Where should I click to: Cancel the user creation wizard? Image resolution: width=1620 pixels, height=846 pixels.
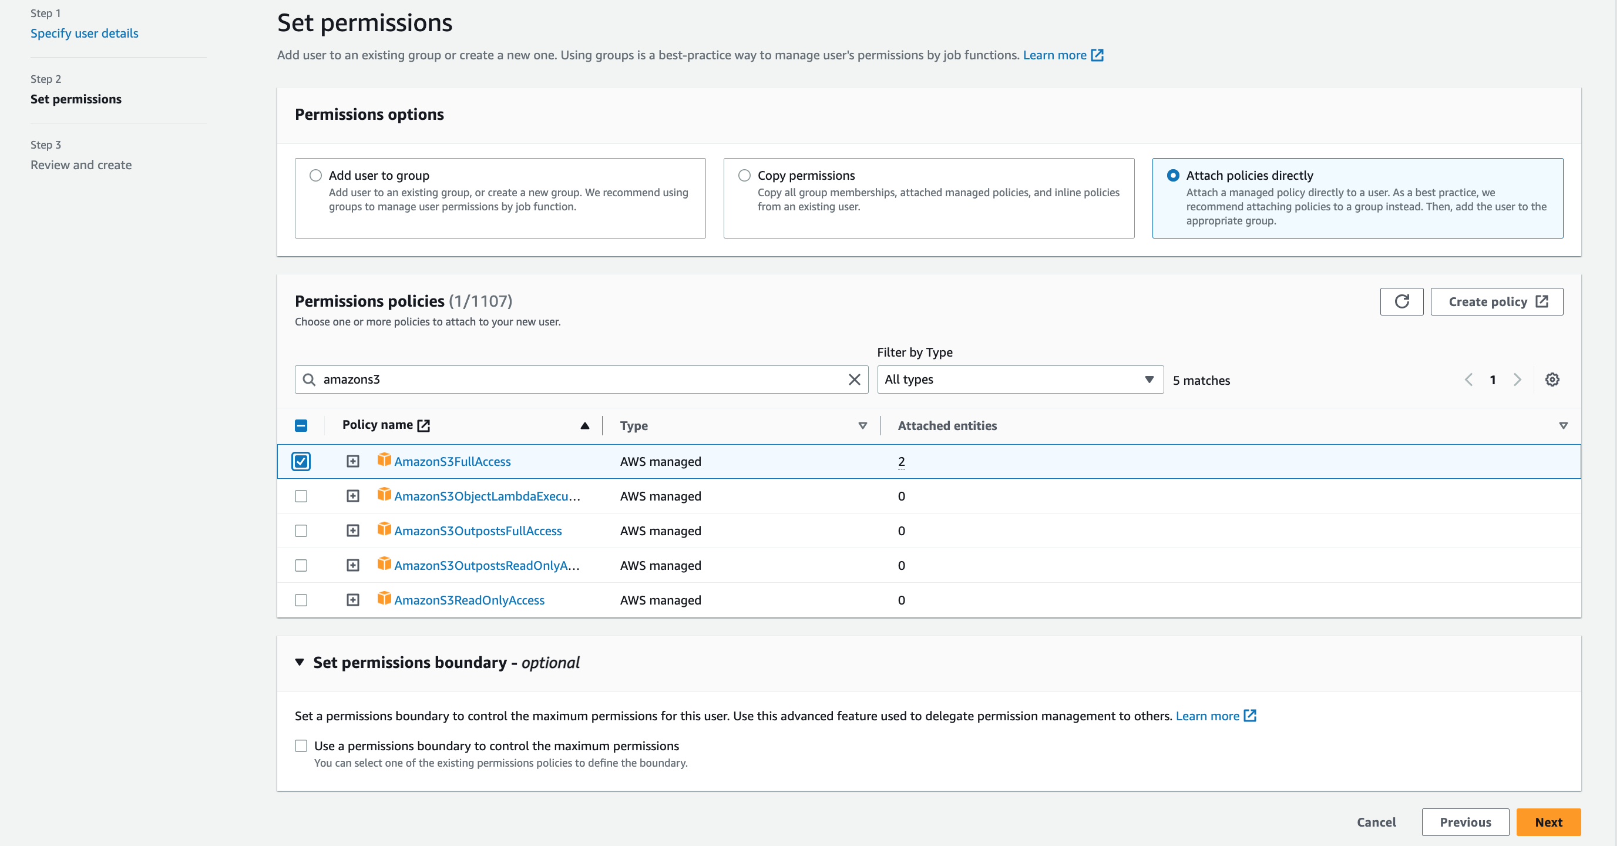[1376, 822]
